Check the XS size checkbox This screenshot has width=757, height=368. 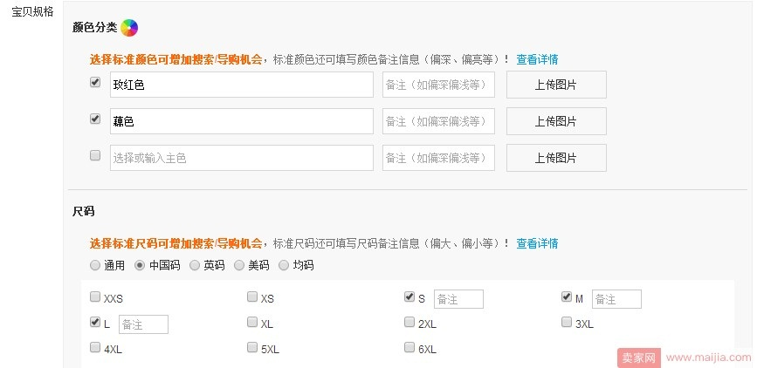252,296
